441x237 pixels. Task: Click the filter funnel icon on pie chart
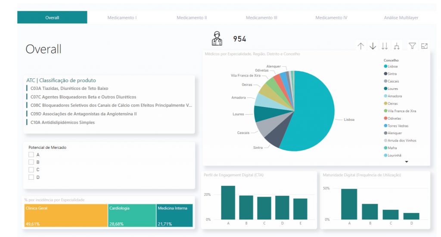point(412,46)
